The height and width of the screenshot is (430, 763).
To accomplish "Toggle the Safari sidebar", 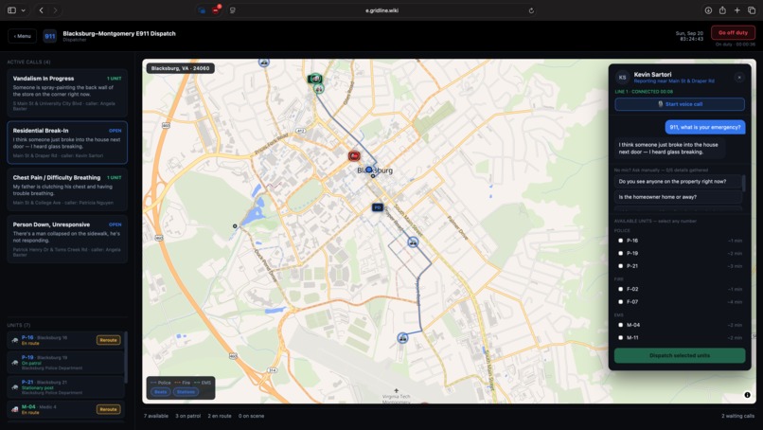I will [x=11, y=10].
